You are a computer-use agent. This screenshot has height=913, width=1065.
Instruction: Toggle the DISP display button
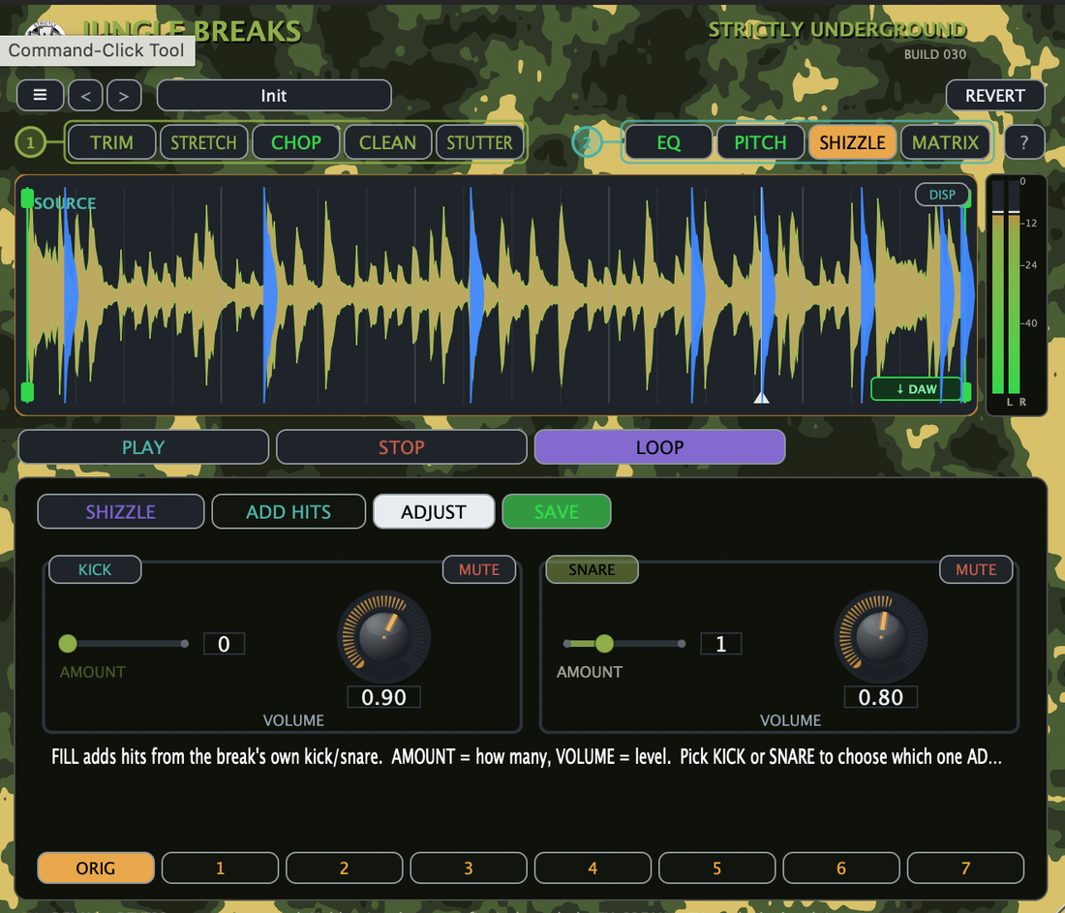942,195
